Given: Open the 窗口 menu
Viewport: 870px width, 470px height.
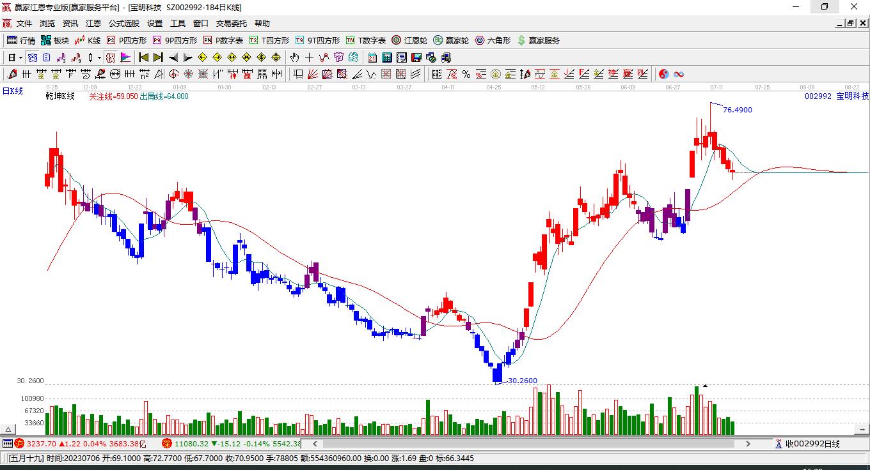Looking at the screenshot, I should (201, 24).
